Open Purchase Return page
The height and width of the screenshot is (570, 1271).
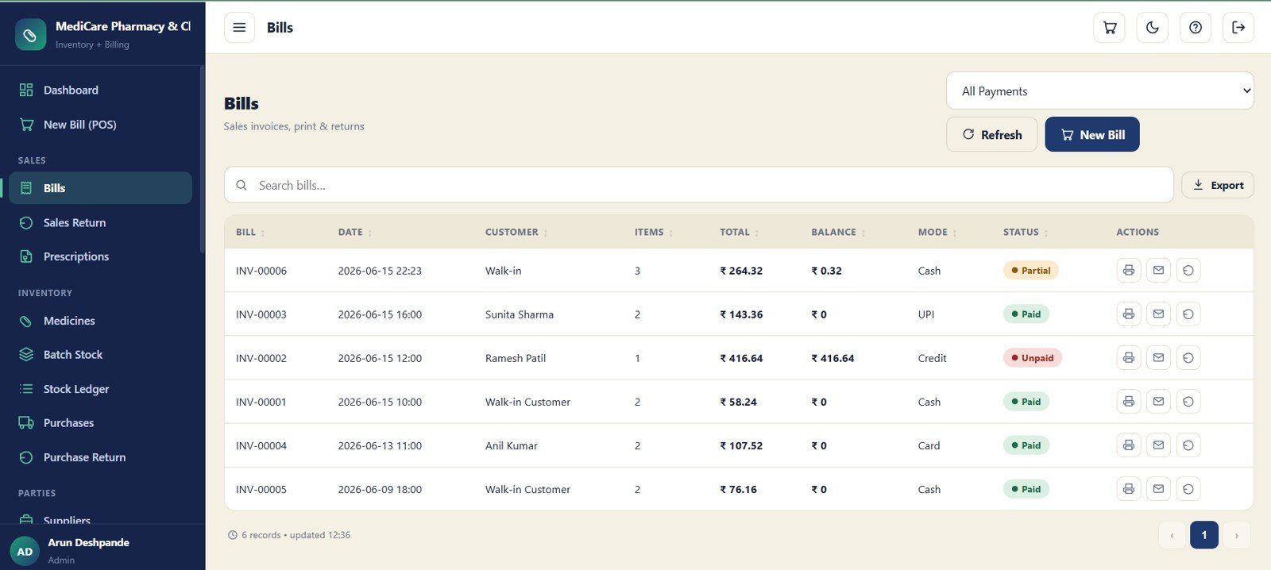100,457
